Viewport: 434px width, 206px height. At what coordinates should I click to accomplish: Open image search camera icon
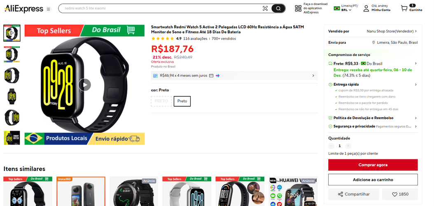click(265, 8)
